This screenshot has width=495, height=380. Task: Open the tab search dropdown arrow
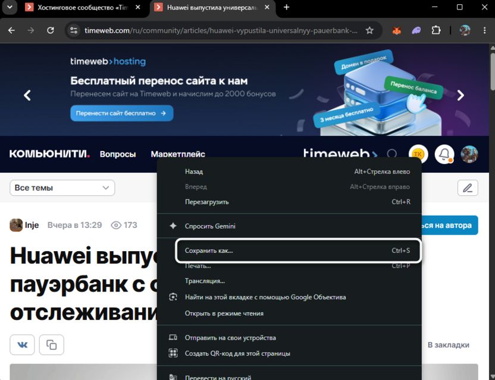coord(10,7)
